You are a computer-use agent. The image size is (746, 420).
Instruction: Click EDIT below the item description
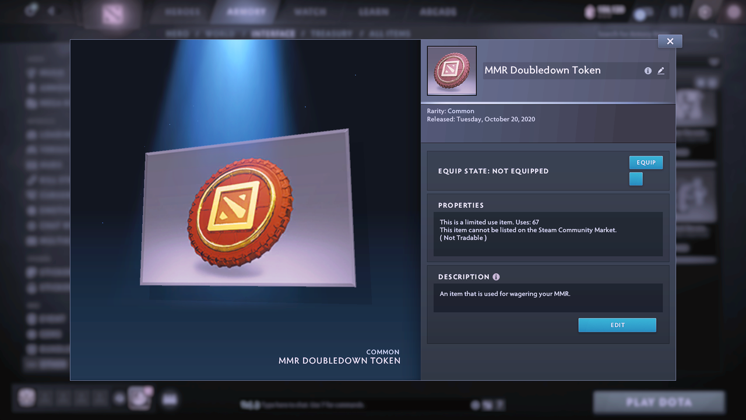point(617,325)
